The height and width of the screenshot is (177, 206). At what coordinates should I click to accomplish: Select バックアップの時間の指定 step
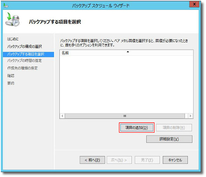(x=24, y=61)
